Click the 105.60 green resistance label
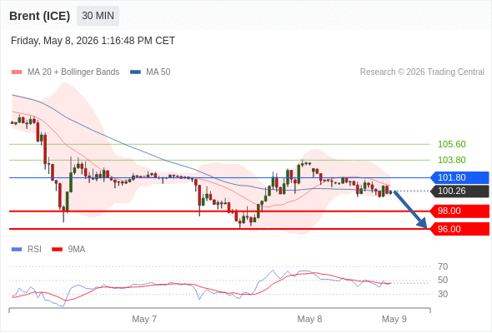The image size is (492, 333). [451, 144]
